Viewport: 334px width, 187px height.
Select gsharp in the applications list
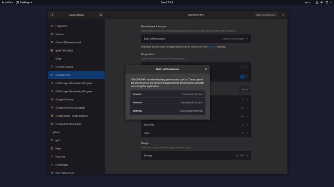point(76,132)
